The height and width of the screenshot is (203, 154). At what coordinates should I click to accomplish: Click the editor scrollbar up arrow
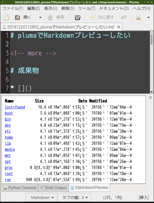pos(151,32)
